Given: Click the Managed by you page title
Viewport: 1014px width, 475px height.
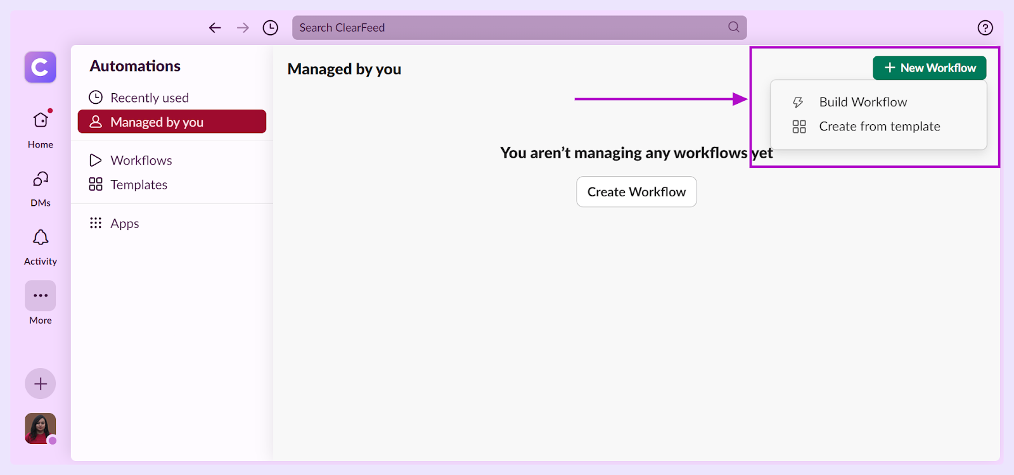Looking at the screenshot, I should (344, 69).
